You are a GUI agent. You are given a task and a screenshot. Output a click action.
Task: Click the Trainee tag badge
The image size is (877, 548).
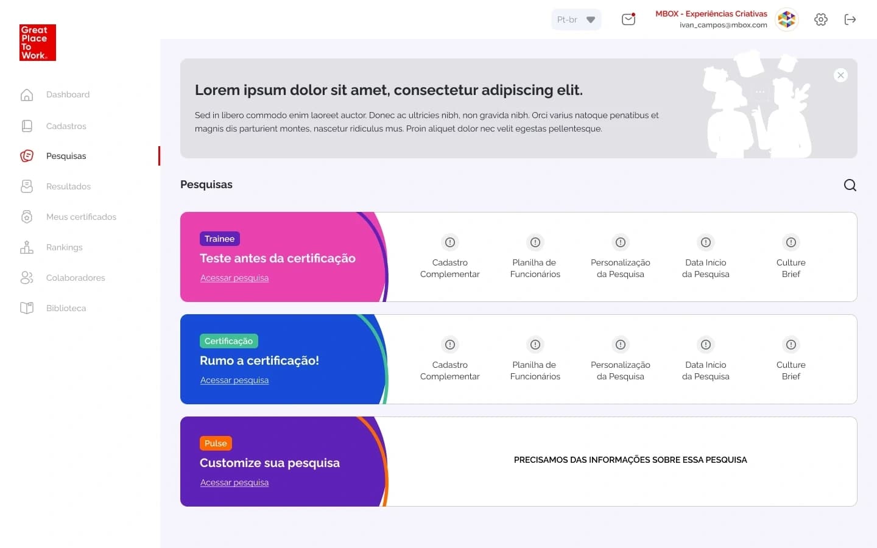[220, 239]
